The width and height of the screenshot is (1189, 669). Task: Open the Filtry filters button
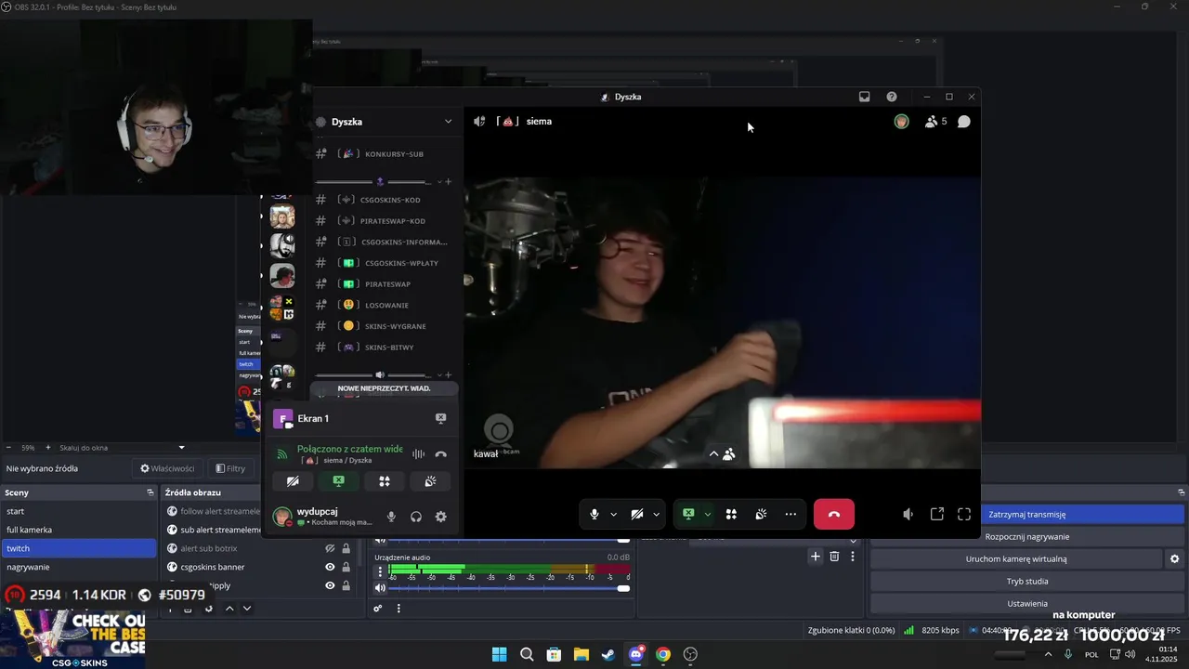click(x=230, y=468)
